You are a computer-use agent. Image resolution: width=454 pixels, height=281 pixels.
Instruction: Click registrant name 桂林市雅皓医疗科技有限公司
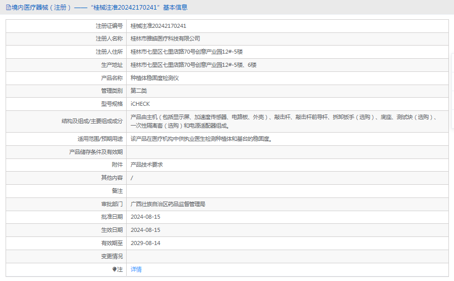(165, 39)
